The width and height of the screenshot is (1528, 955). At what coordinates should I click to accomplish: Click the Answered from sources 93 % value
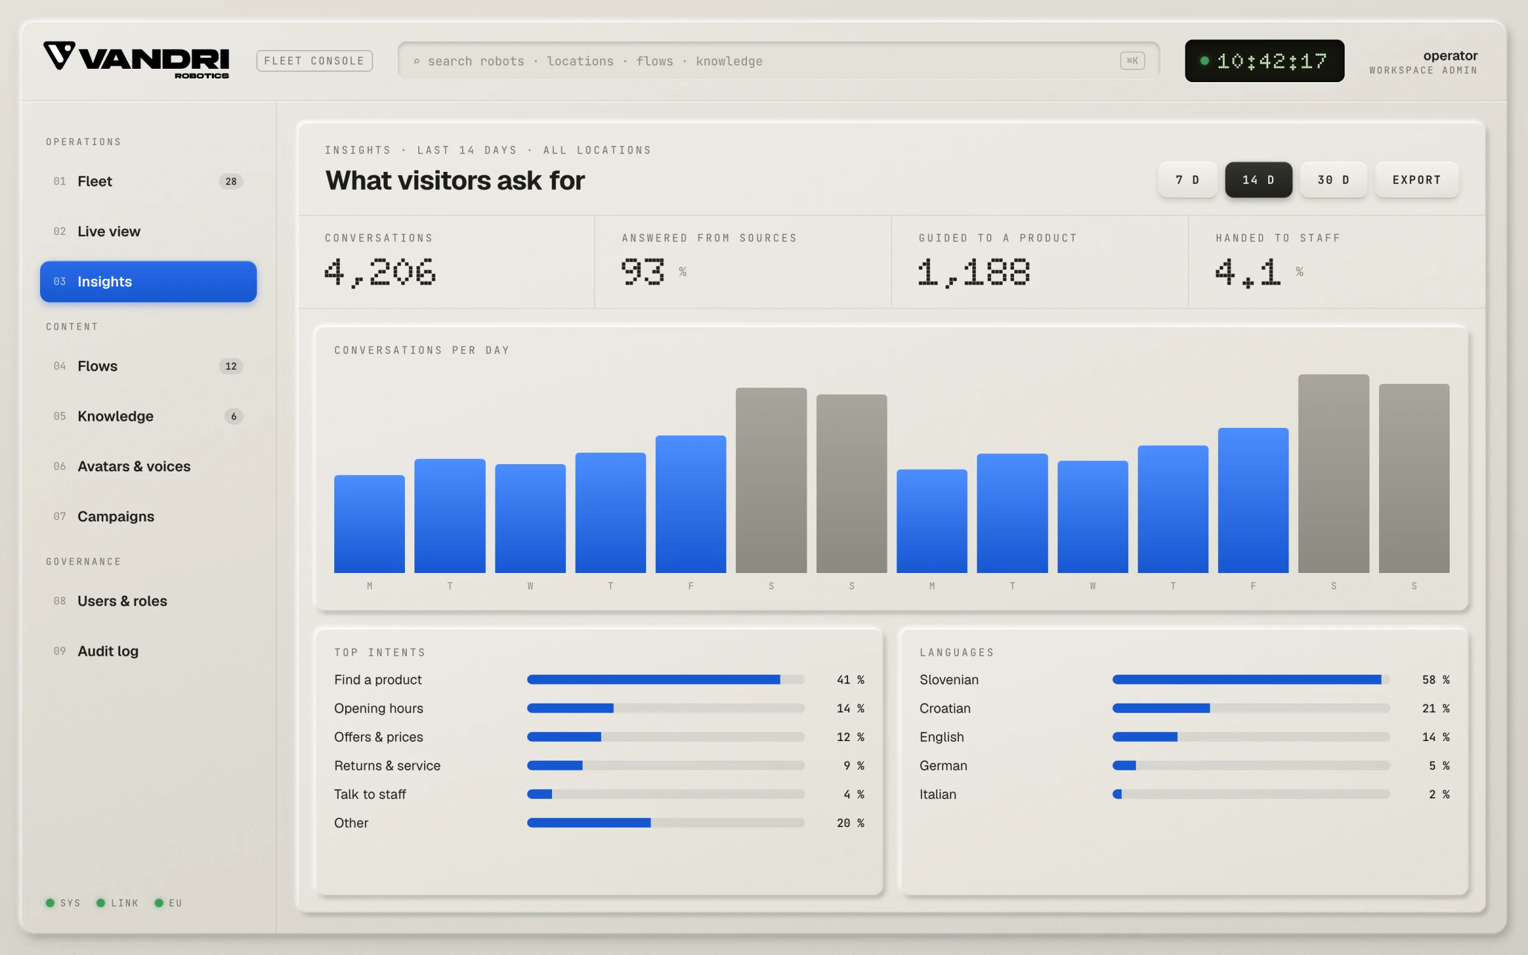coord(654,272)
